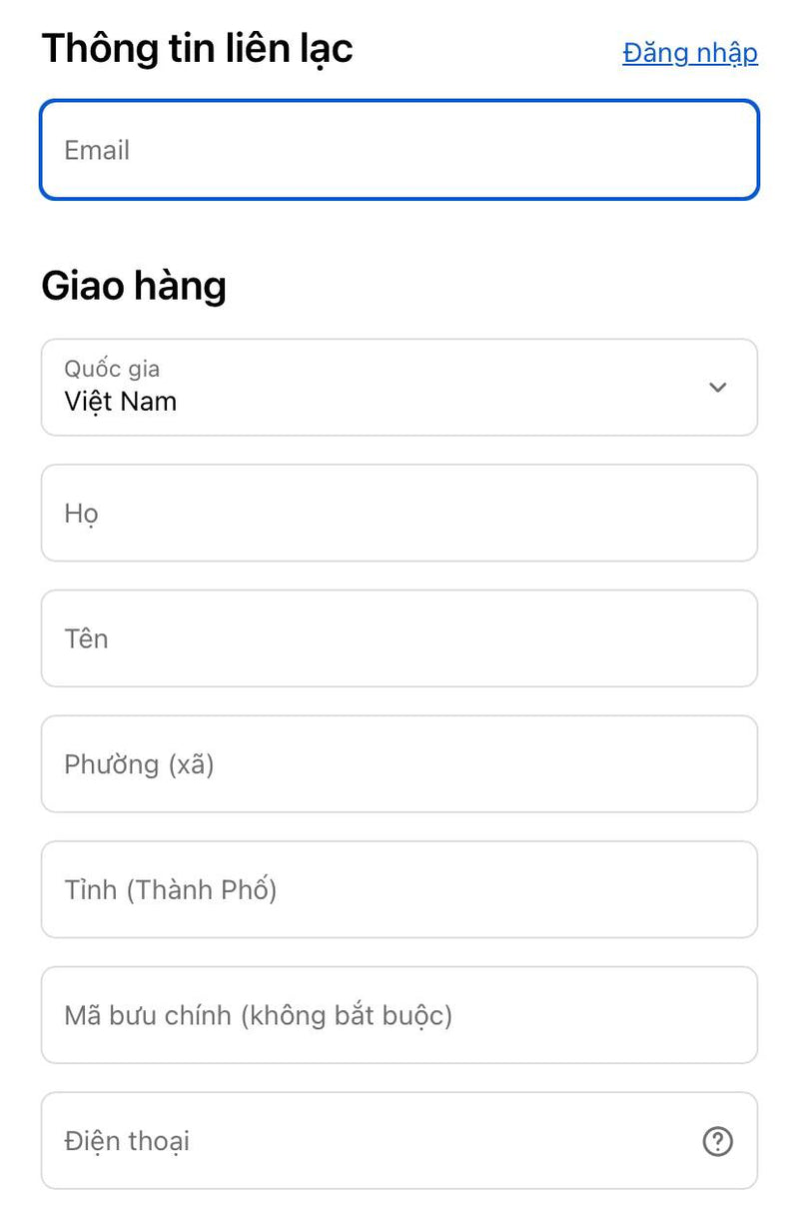Screen dimensions: 799x1212
Task: Focus the Tên first-name field
Action: [399, 638]
